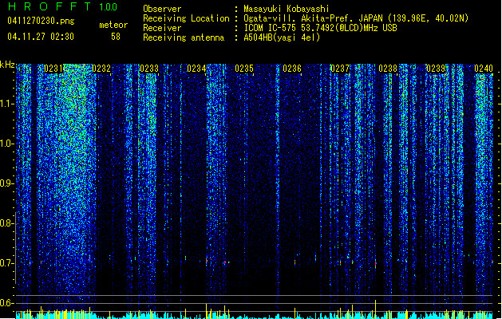Click the 0238 time marker
Screen dimensions: 502x319
[388, 69]
